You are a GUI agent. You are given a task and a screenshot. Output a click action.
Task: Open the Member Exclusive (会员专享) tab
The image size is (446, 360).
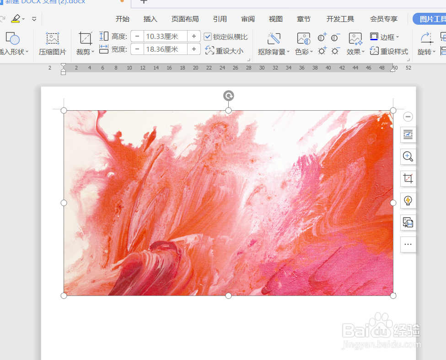click(x=384, y=19)
